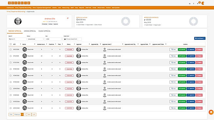Tick checkbox for the 25/05/2026 row
Image resolution: width=214 pixels, height=120 pixels.
tap(11, 89)
